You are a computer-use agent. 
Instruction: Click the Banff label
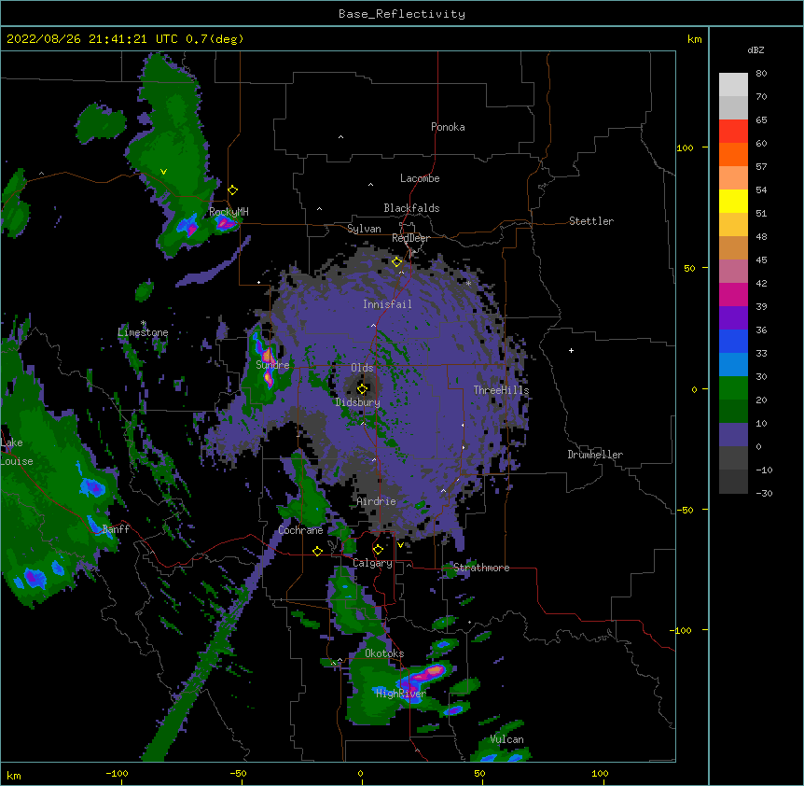(116, 529)
